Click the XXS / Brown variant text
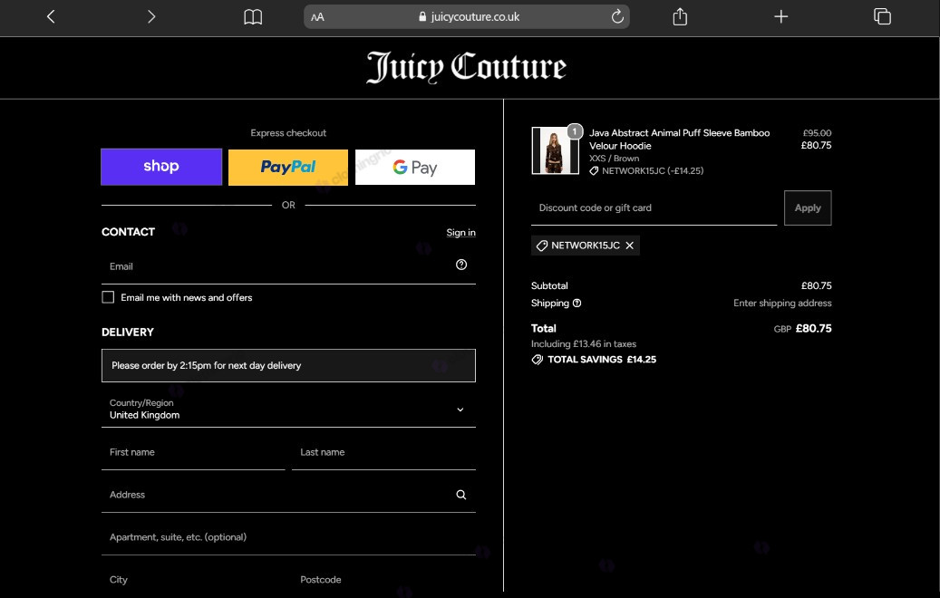Screen dimensions: 940x598 [614, 159]
